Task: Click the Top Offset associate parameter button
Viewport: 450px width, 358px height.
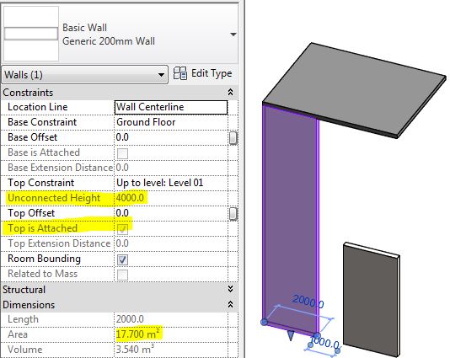Action: click(233, 213)
